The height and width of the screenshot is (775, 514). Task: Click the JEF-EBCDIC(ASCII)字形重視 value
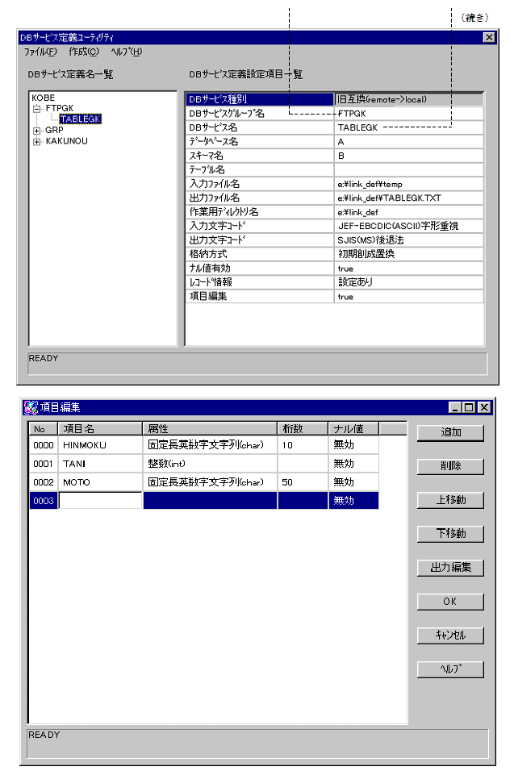click(x=409, y=226)
